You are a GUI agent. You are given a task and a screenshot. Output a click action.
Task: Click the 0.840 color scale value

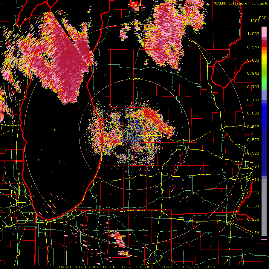(253, 74)
